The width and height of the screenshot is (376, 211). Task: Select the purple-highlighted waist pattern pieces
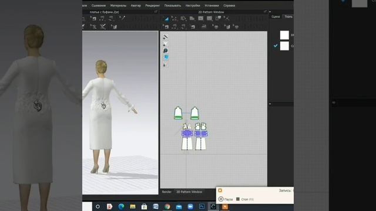click(x=194, y=134)
